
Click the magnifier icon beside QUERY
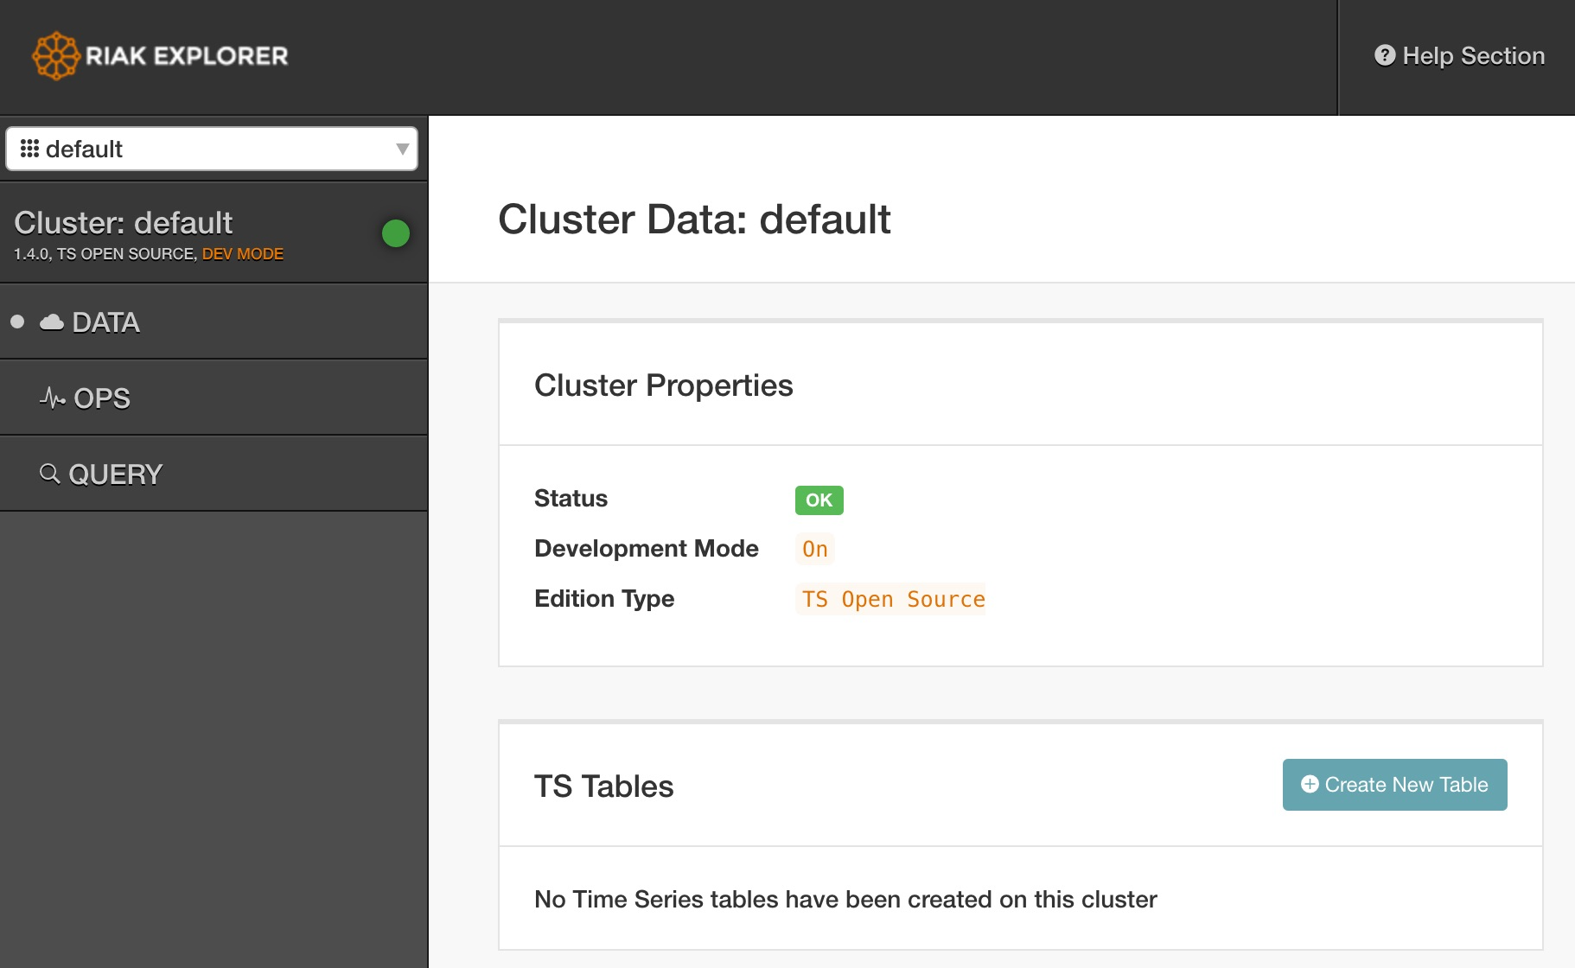click(50, 474)
